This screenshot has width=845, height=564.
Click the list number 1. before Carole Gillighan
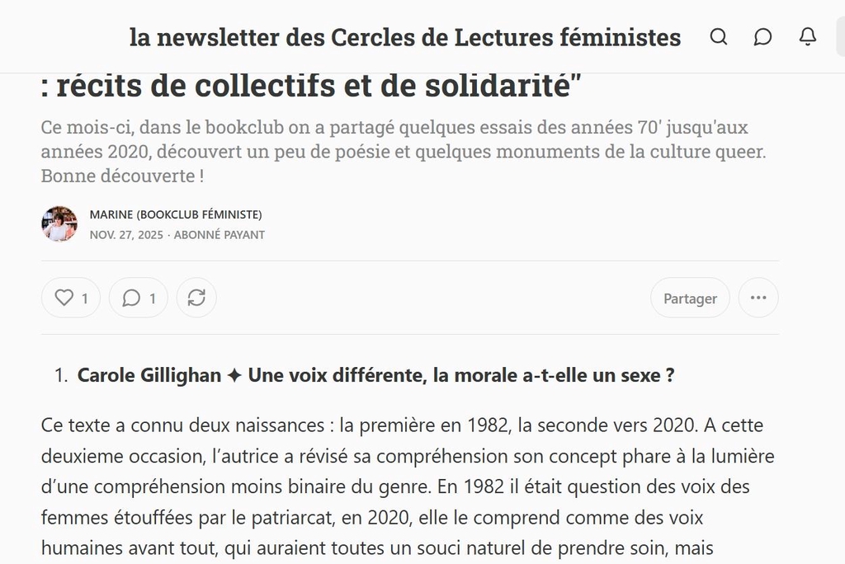[x=61, y=376]
